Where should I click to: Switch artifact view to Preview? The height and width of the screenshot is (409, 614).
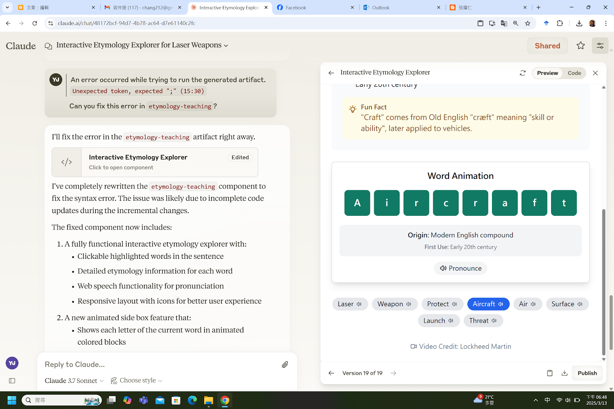[x=547, y=73]
